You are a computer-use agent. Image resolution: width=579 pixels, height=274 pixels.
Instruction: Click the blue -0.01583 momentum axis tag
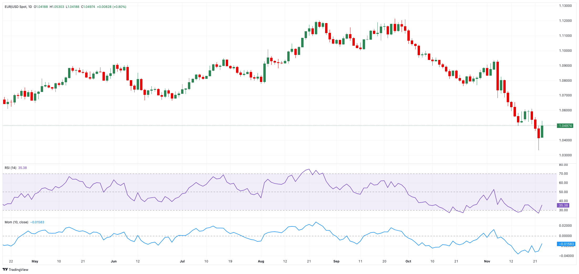pyautogui.click(x=566, y=244)
